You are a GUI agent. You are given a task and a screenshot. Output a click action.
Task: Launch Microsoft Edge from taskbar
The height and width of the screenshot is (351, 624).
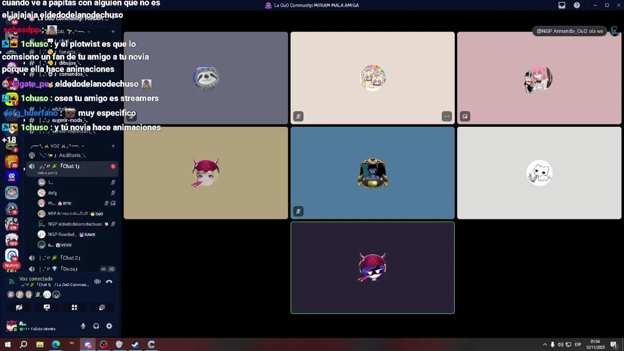pyautogui.click(x=56, y=345)
